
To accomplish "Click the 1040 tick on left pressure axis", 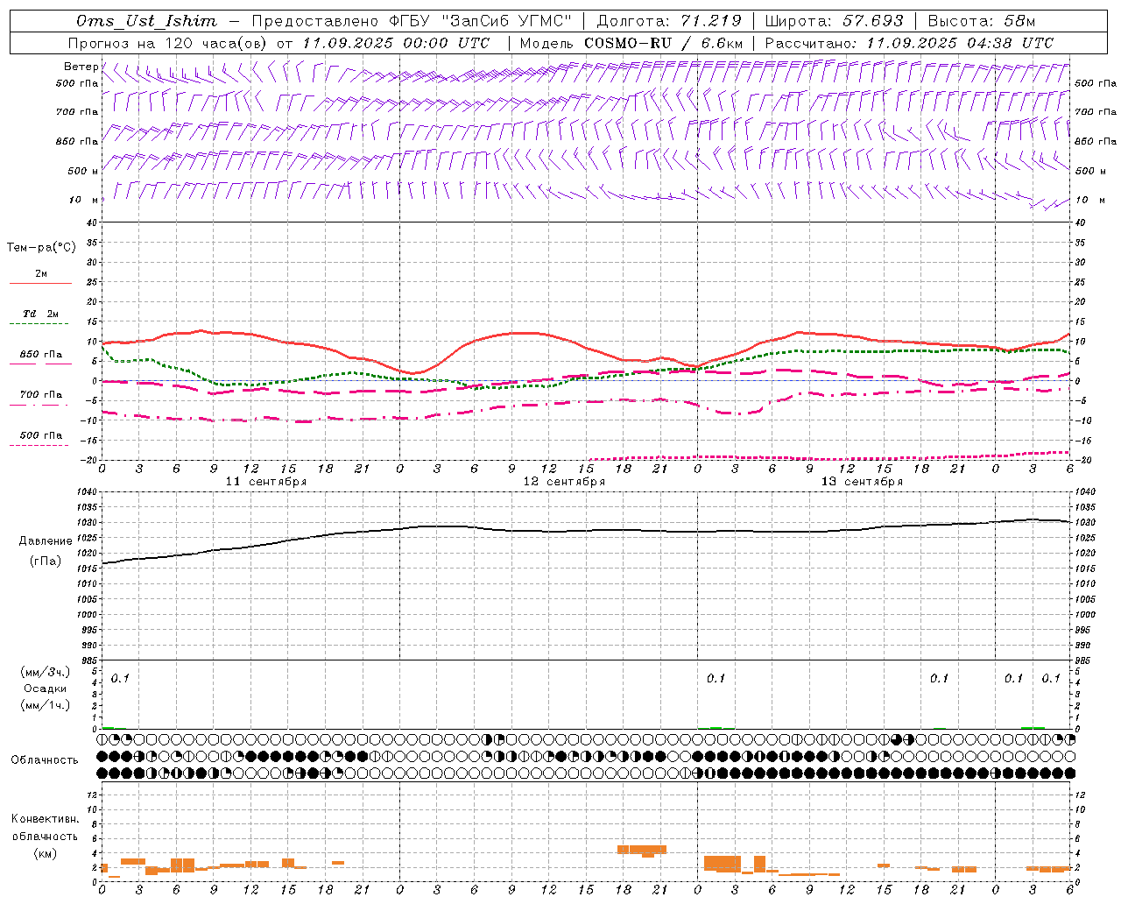I will pyautogui.click(x=87, y=492).
